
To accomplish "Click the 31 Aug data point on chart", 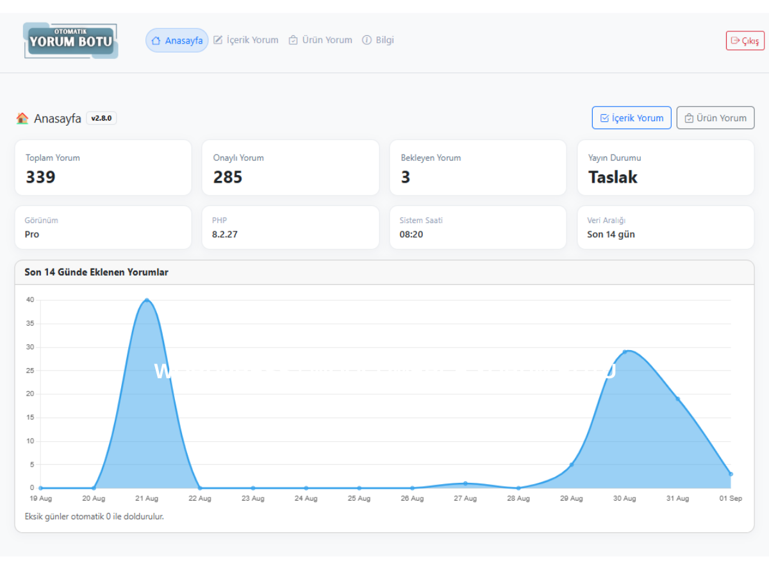I will click(x=677, y=399).
